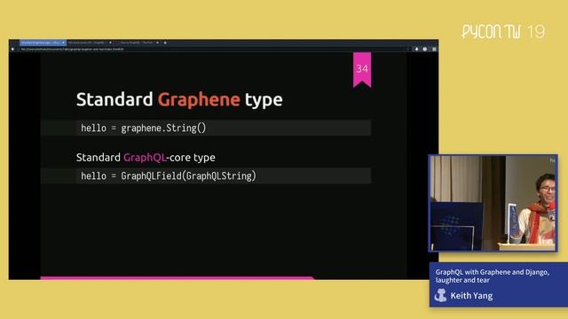
Task: Click the "Standard Graphene type" slide title
Action: pyautogui.click(x=179, y=99)
